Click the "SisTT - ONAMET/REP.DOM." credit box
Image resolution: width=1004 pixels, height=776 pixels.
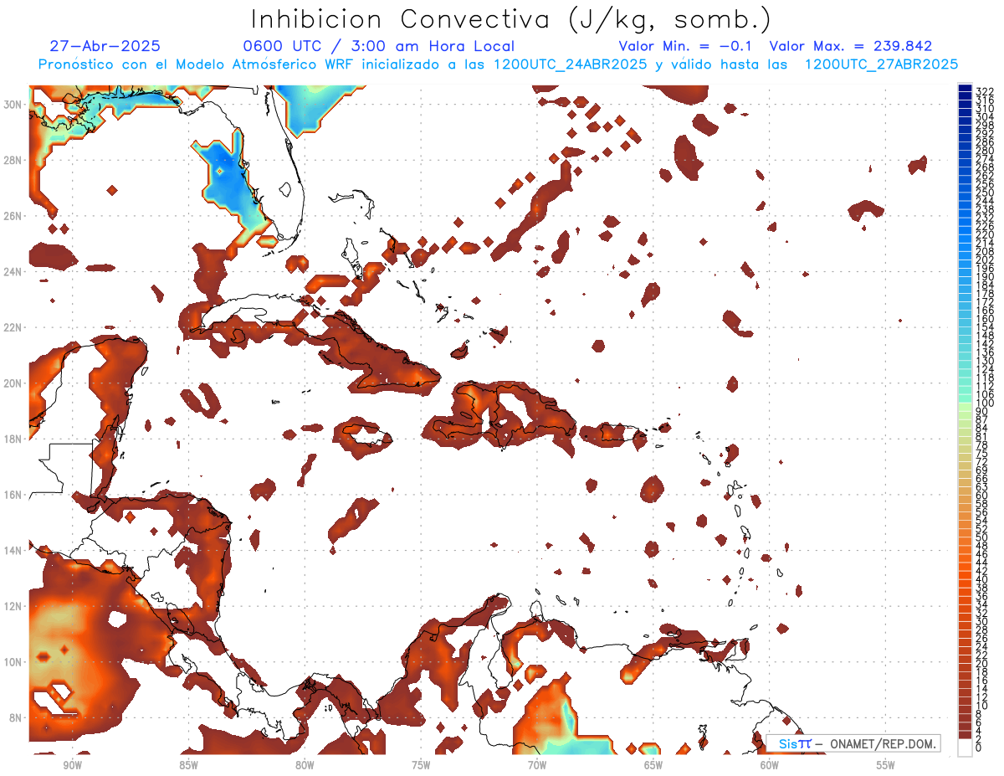pyautogui.click(x=853, y=743)
